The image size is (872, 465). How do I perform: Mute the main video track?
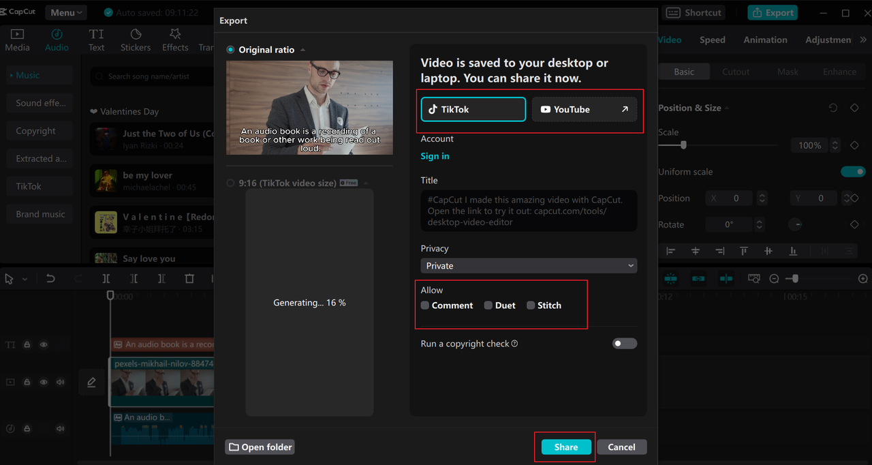pyautogui.click(x=61, y=382)
